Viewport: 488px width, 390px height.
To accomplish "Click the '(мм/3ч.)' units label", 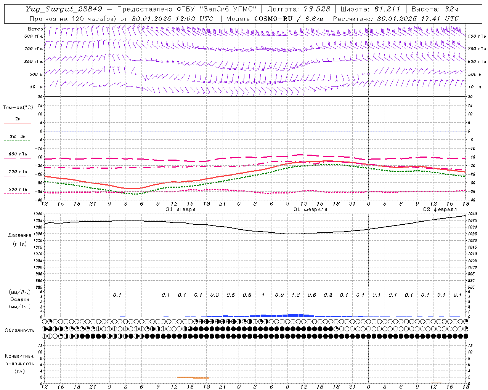I will coord(20,292).
